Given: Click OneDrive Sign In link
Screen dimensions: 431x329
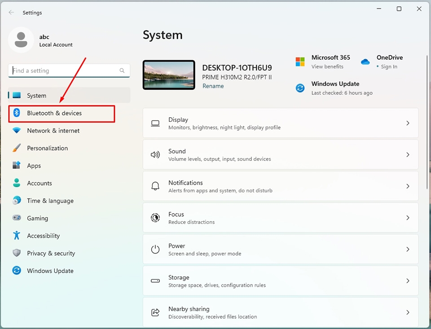Looking at the screenshot, I should 389,67.
